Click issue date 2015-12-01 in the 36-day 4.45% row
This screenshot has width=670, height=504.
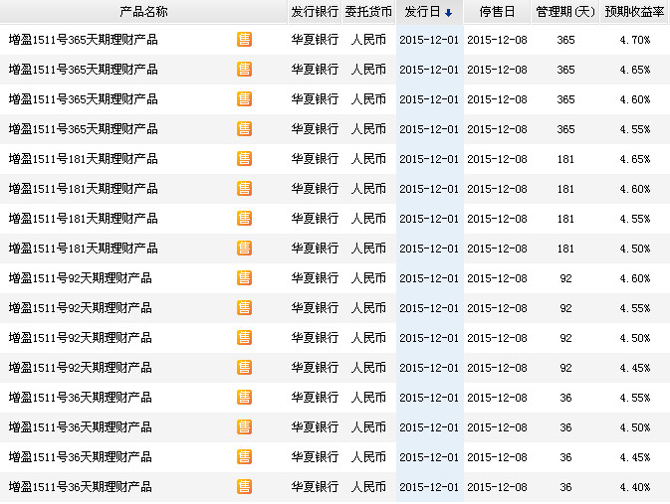point(429,457)
